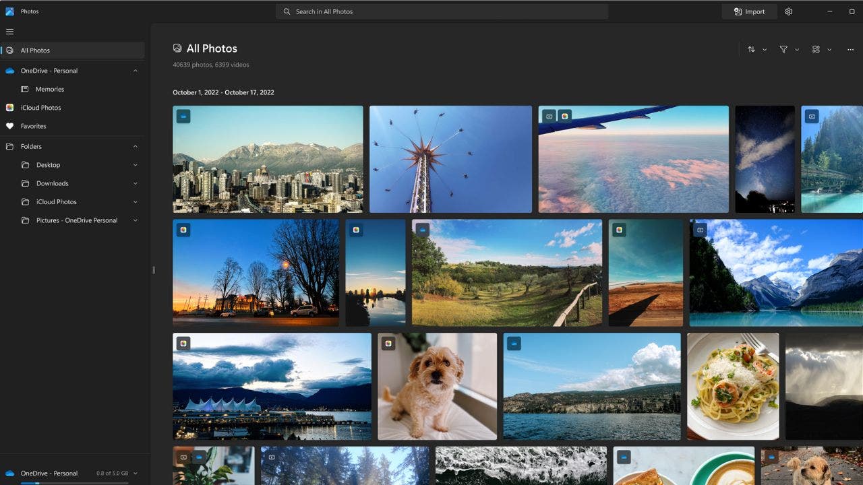Open Memories in the sidebar

click(50, 89)
